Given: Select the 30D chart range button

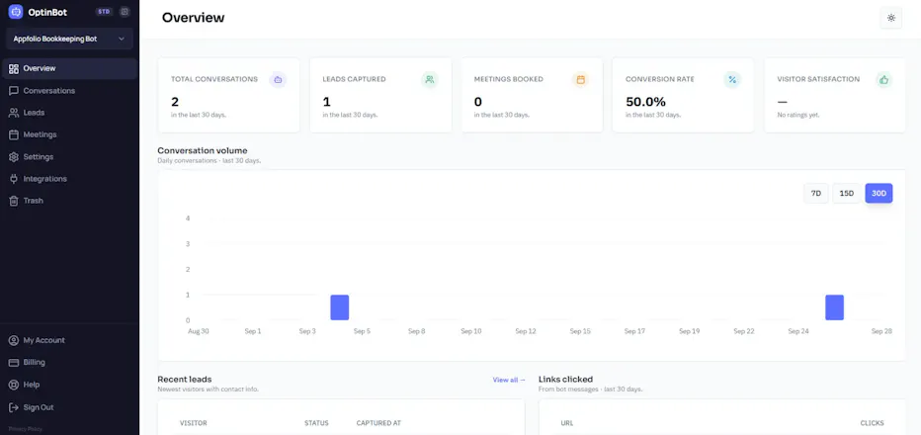Looking at the screenshot, I should point(879,194).
